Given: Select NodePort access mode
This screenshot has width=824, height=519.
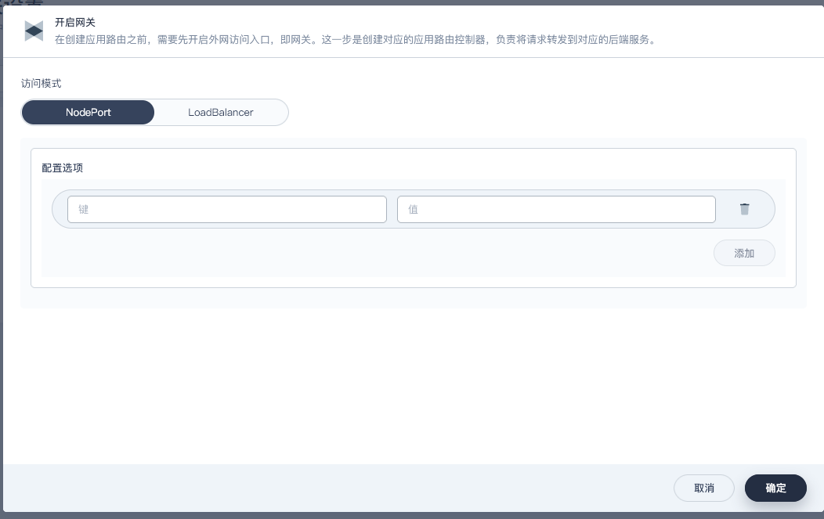Looking at the screenshot, I should click(89, 112).
